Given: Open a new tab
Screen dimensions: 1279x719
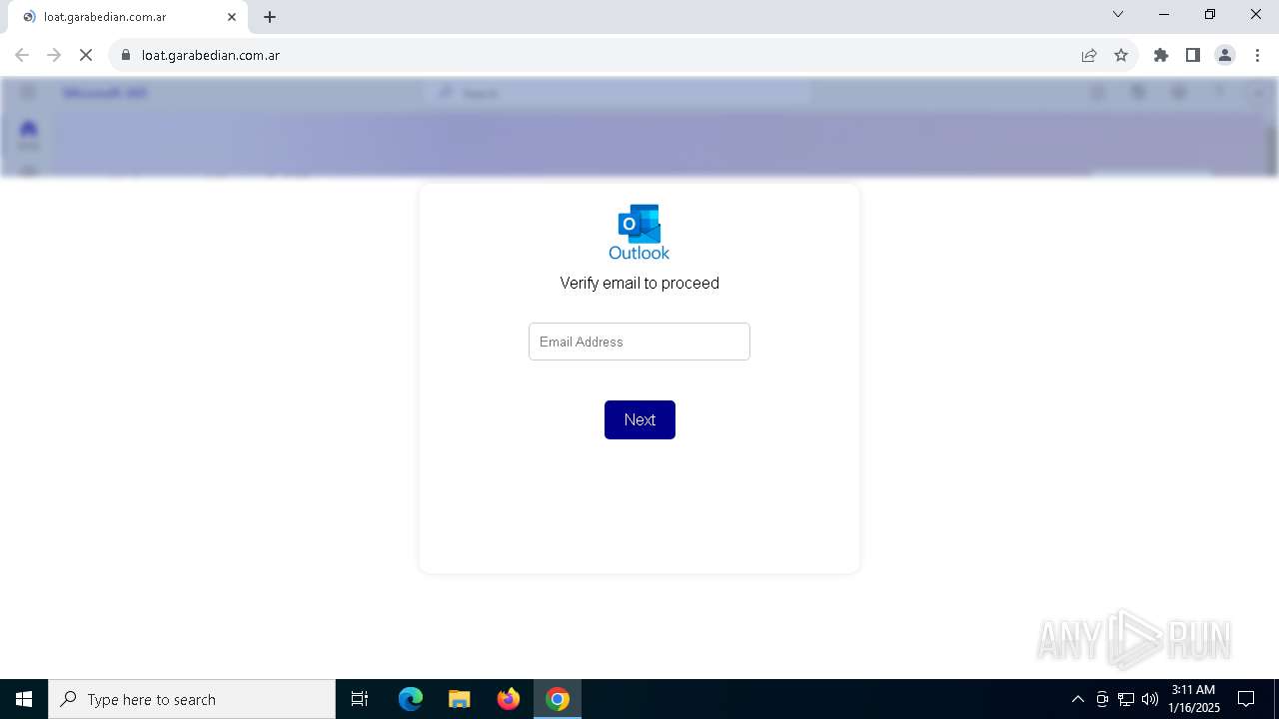Looking at the screenshot, I should click(270, 17).
